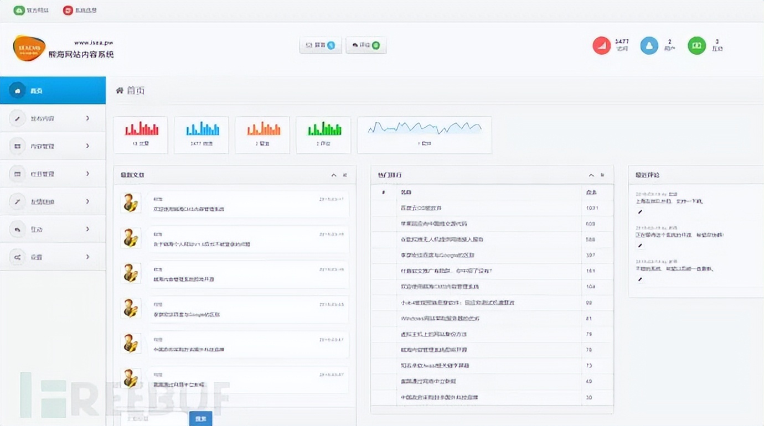The image size is (764, 426).
Task: Collapse the 热门排行 panel using the up arrow
Action: pyautogui.click(x=591, y=174)
